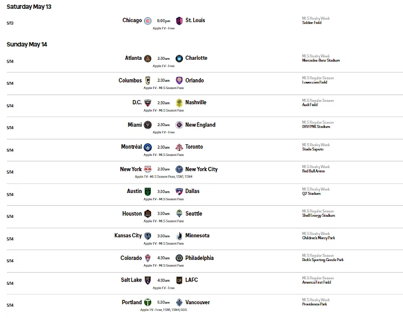Click the Austin vs Dallas 3:30am match time
Viewport: 403px width, 318px height.
pyautogui.click(x=163, y=191)
